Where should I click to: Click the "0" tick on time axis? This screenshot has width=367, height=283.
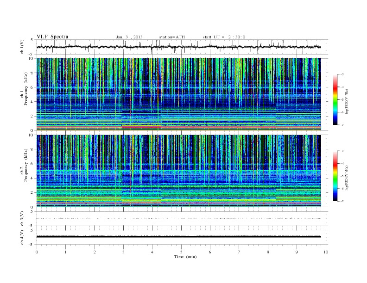click(x=37, y=252)
